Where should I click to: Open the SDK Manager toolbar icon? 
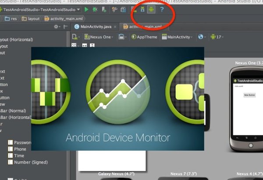click(142, 10)
